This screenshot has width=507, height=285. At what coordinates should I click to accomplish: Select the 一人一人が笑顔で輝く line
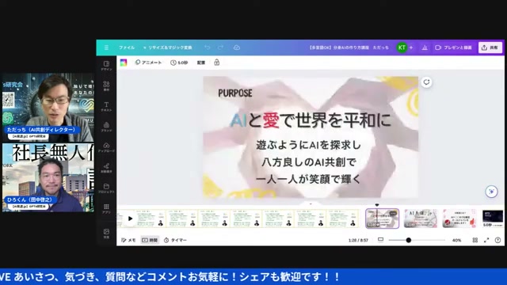pos(308,179)
